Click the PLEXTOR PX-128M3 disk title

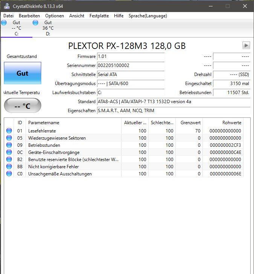[x=127, y=46]
